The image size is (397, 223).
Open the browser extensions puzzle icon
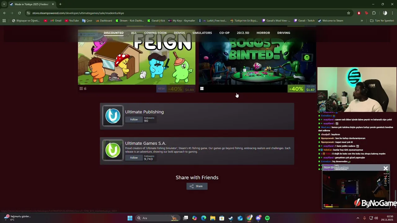tap(374, 13)
